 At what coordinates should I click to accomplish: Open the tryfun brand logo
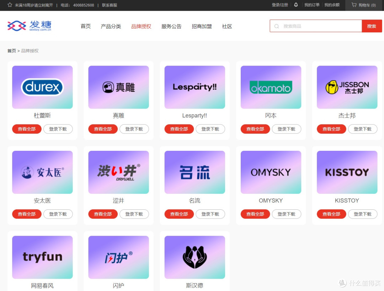(x=42, y=257)
